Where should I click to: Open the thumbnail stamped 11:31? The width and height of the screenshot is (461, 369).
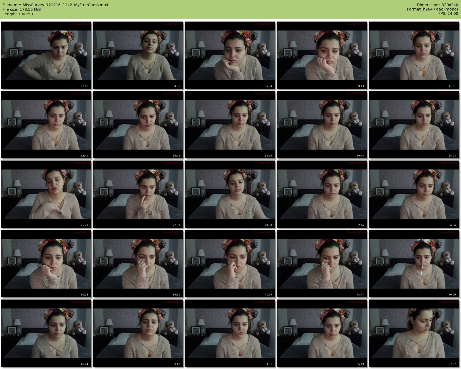pos(414,55)
